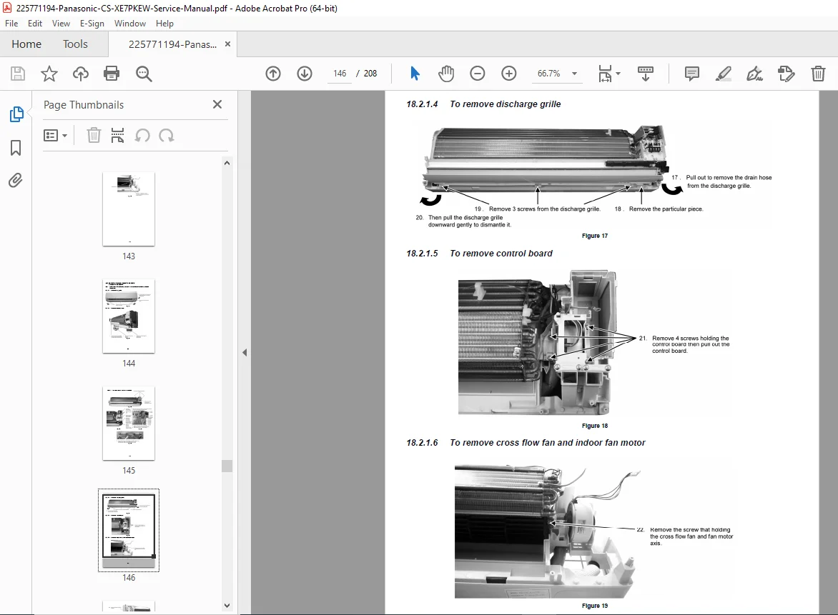Select page 146 thumbnail
This screenshot has width=838, height=615.
click(x=129, y=530)
